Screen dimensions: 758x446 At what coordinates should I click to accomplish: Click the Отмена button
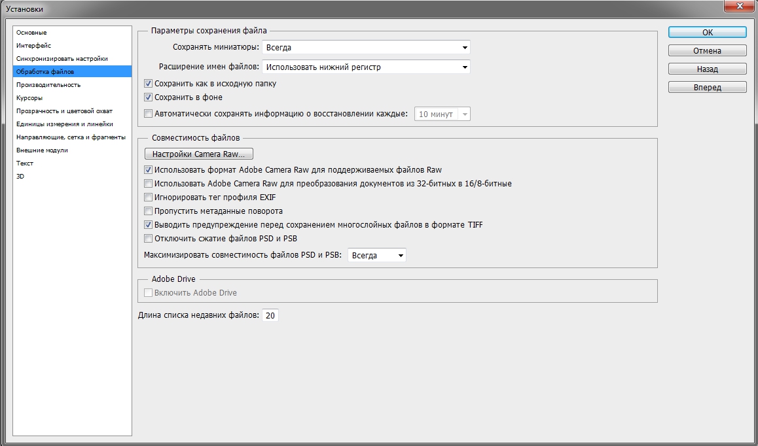[708, 51]
